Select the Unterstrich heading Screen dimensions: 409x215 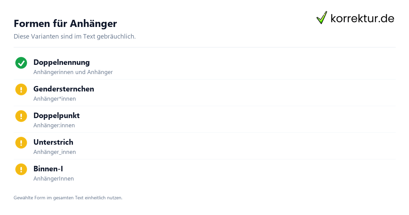53,142
